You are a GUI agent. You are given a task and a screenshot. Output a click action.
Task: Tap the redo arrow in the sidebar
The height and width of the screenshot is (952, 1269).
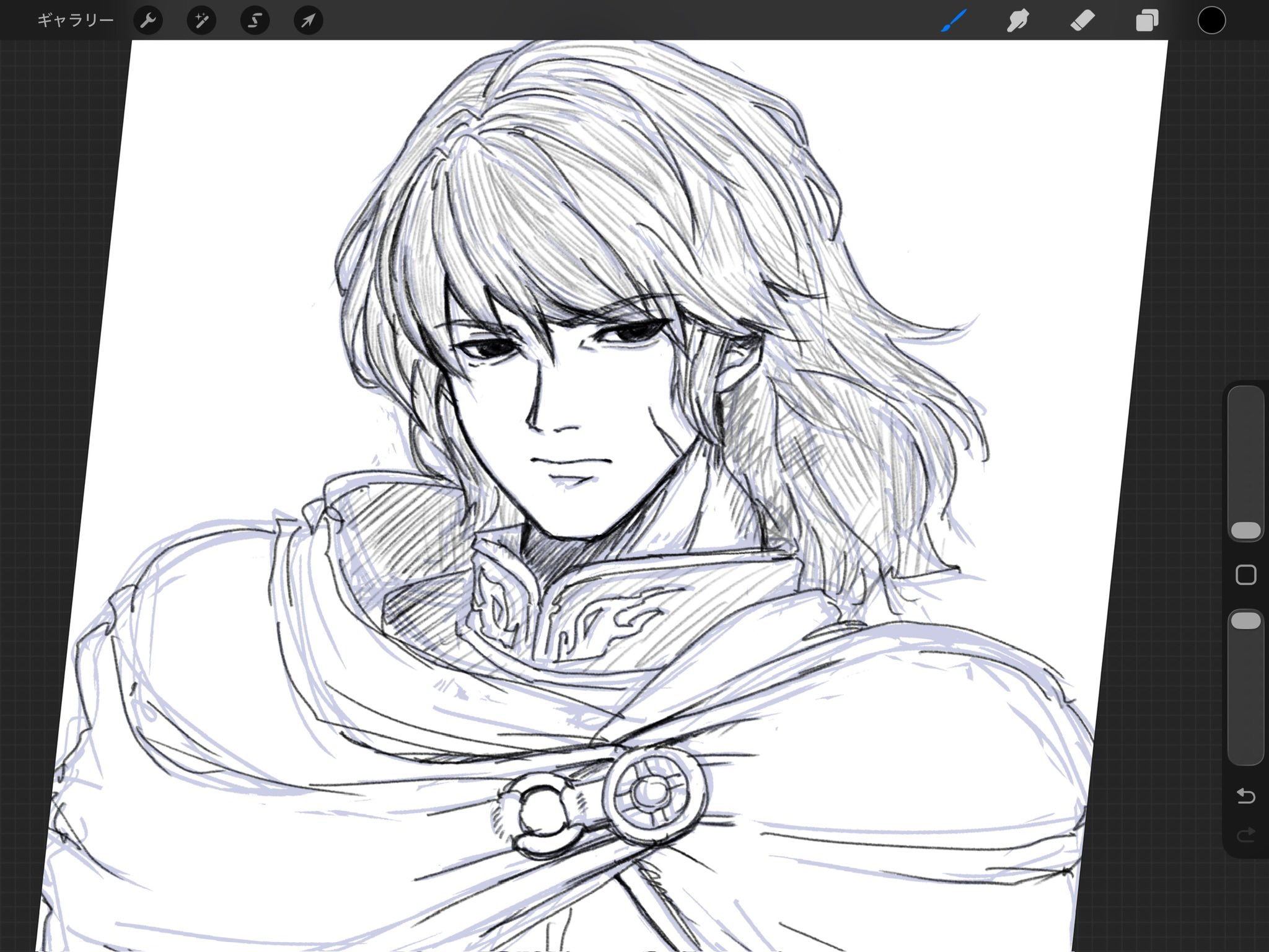click(x=1245, y=835)
